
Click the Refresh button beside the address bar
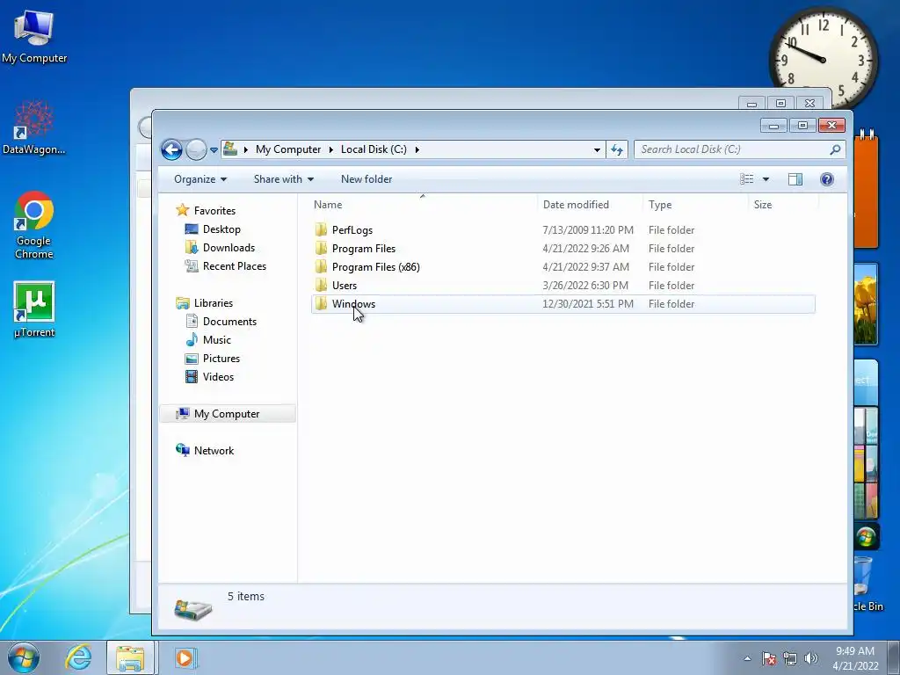click(x=617, y=149)
